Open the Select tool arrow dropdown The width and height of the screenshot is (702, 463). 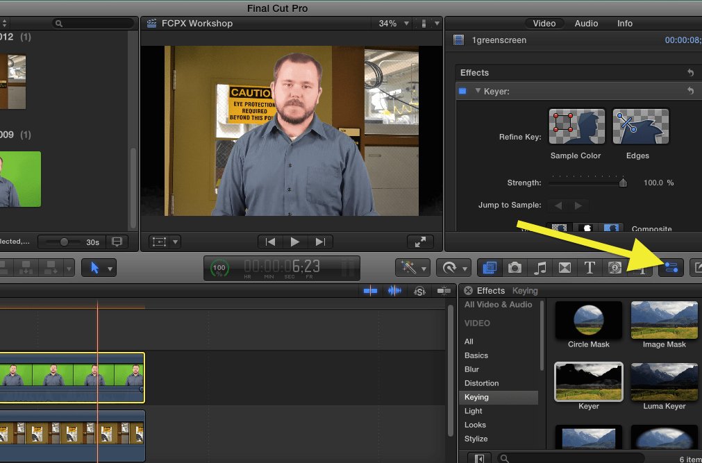(x=99, y=267)
